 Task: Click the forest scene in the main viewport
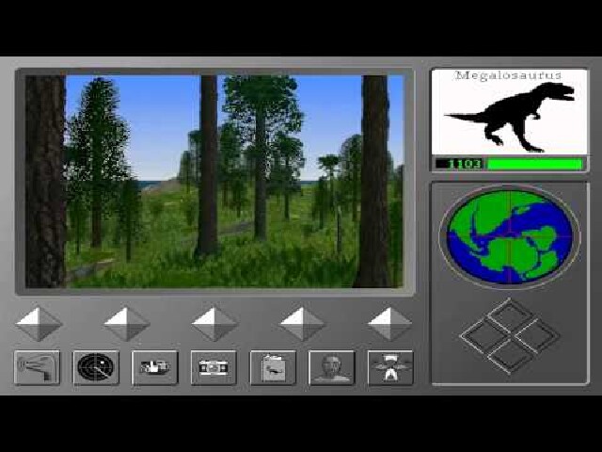214,181
